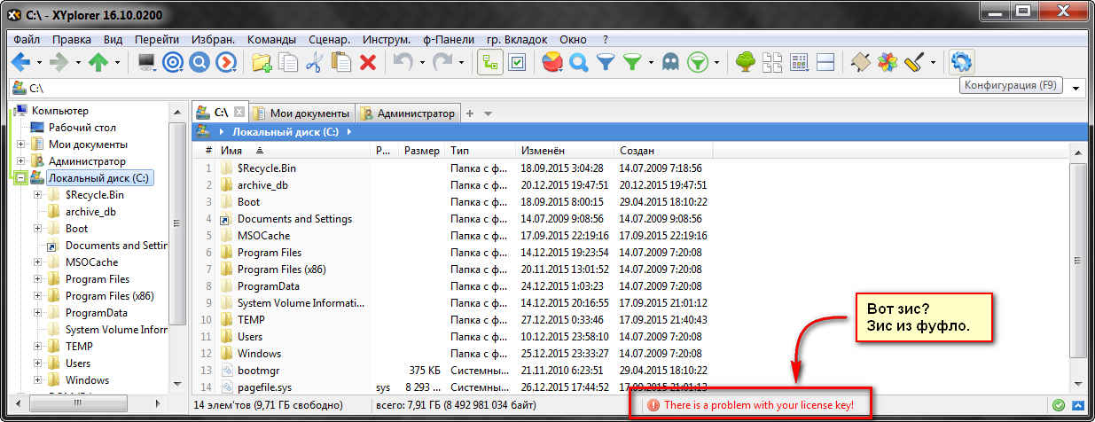Open the Инструм. menu
Viewport: 1095px width, 422px height.
(x=386, y=39)
